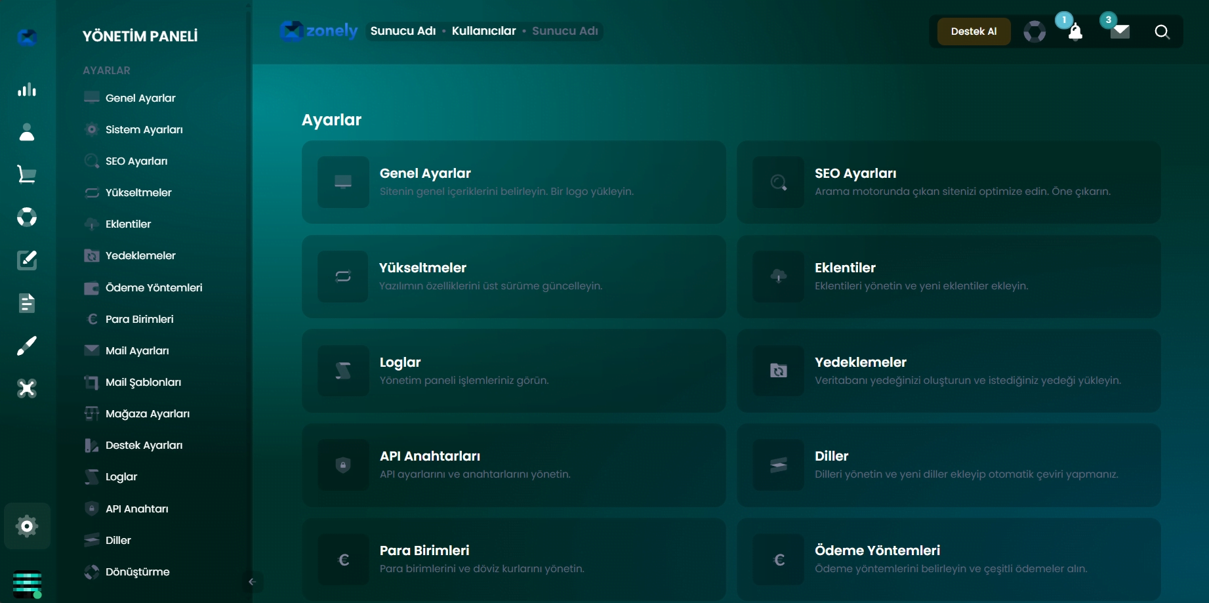1209x603 pixels.
Task: Open Sistem Ayarları in the menu
Action: tap(144, 130)
